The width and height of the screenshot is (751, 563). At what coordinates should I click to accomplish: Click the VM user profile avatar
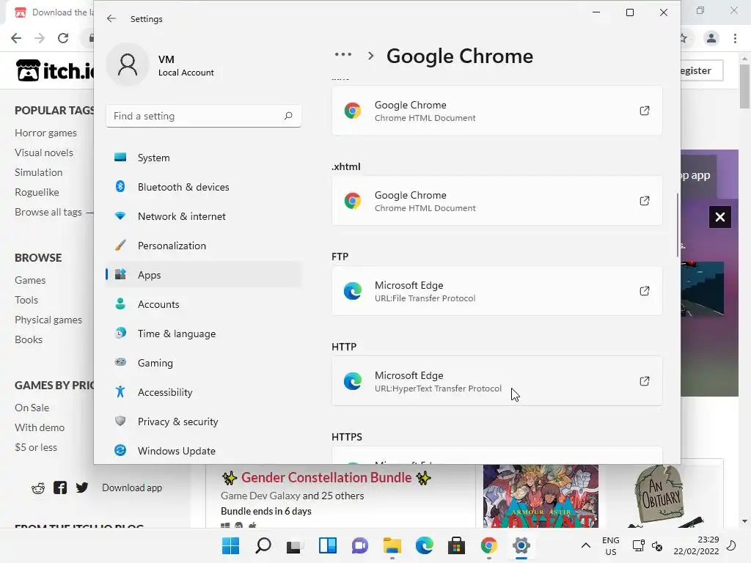click(128, 65)
